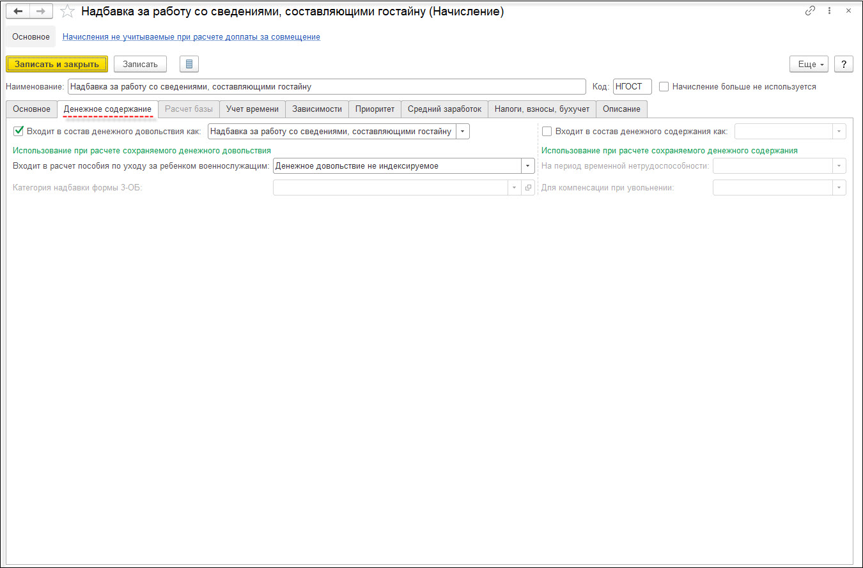This screenshot has height=568, width=863.
Task: Copy link using the chain icon
Action: [x=810, y=11]
